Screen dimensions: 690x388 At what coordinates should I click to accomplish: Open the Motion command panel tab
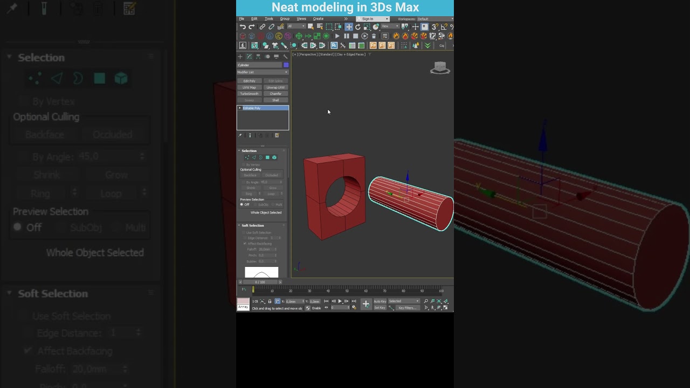pos(267,57)
